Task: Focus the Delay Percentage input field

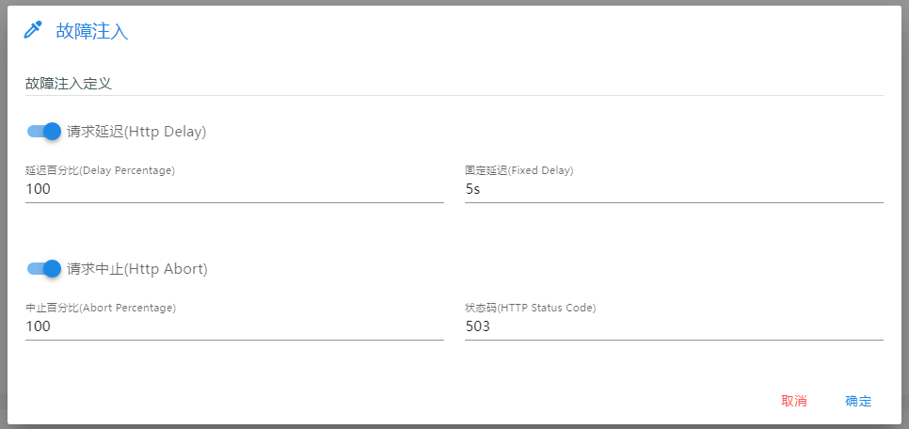Action: (x=235, y=189)
